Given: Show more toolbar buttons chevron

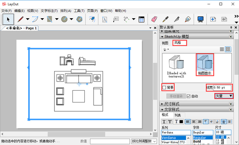Looking at the screenshot, I should point(236,16).
